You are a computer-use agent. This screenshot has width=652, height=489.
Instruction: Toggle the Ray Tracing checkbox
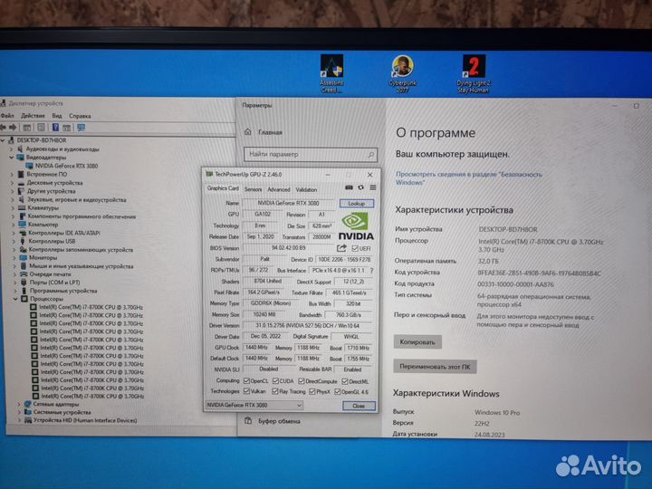point(275,391)
